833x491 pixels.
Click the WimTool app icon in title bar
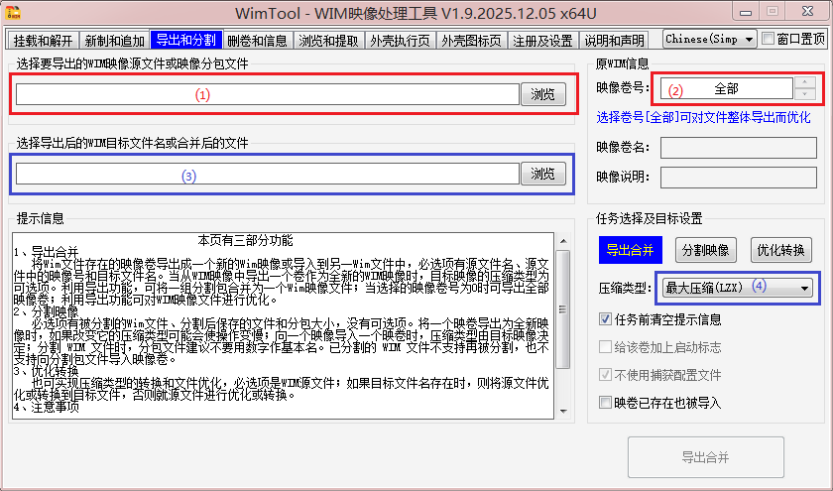15,13
